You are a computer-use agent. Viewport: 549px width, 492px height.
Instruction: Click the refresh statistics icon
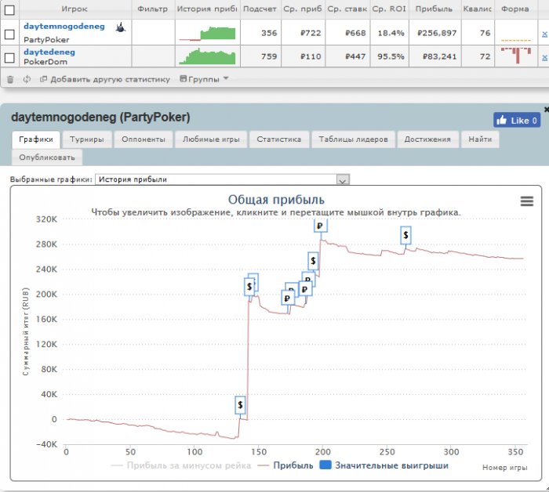27,79
